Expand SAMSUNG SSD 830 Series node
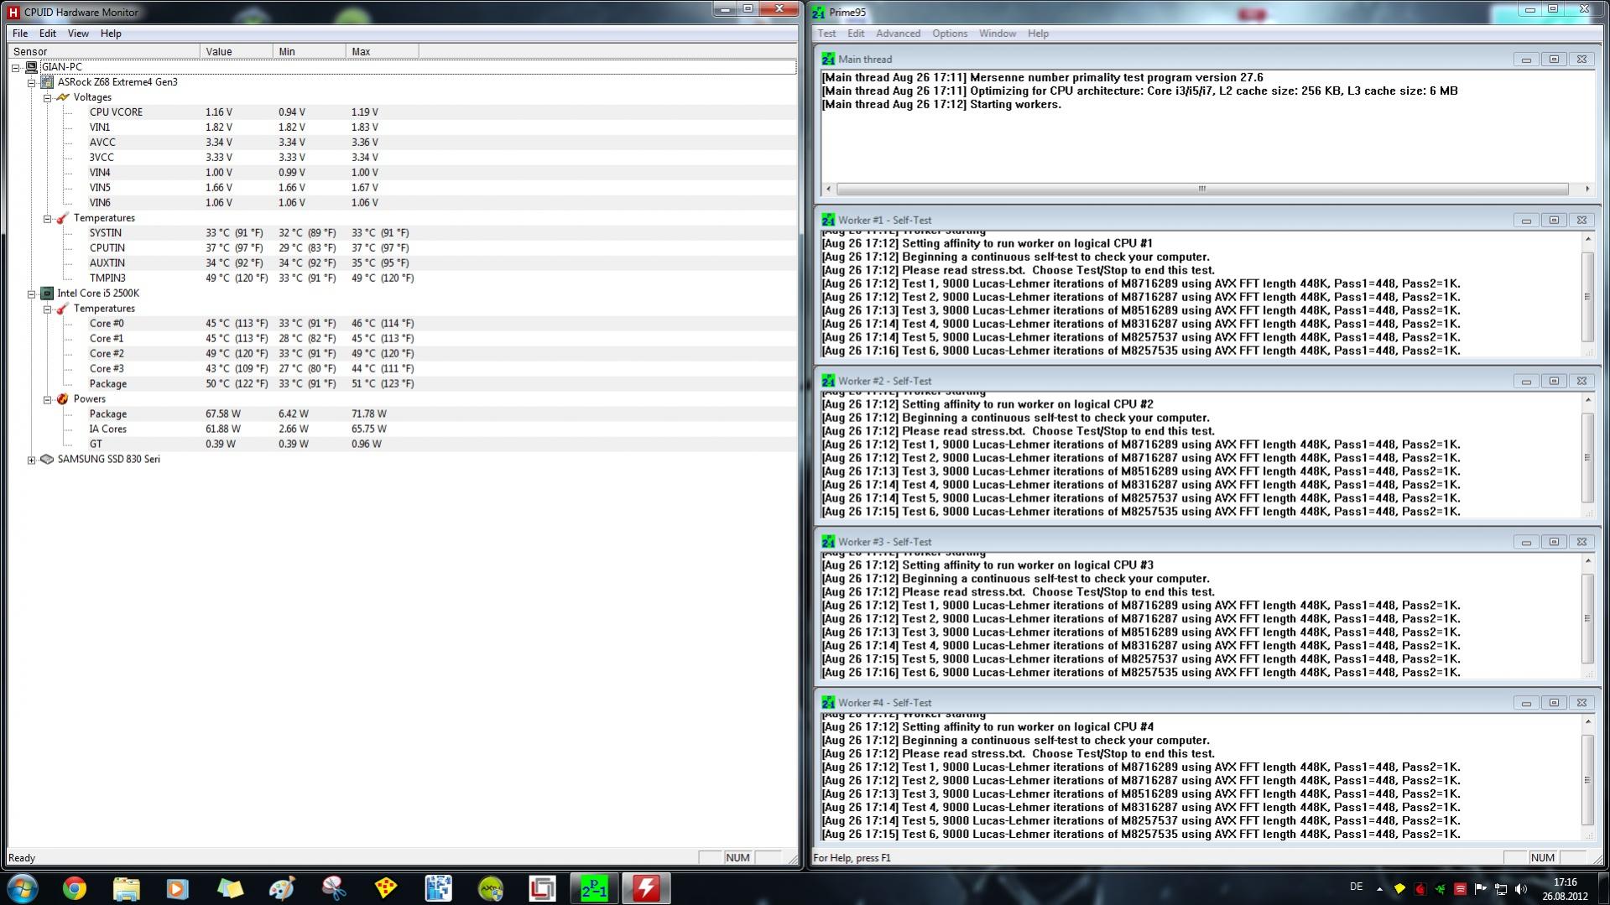Viewport: 1610px width, 905px height. coord(32,460)
